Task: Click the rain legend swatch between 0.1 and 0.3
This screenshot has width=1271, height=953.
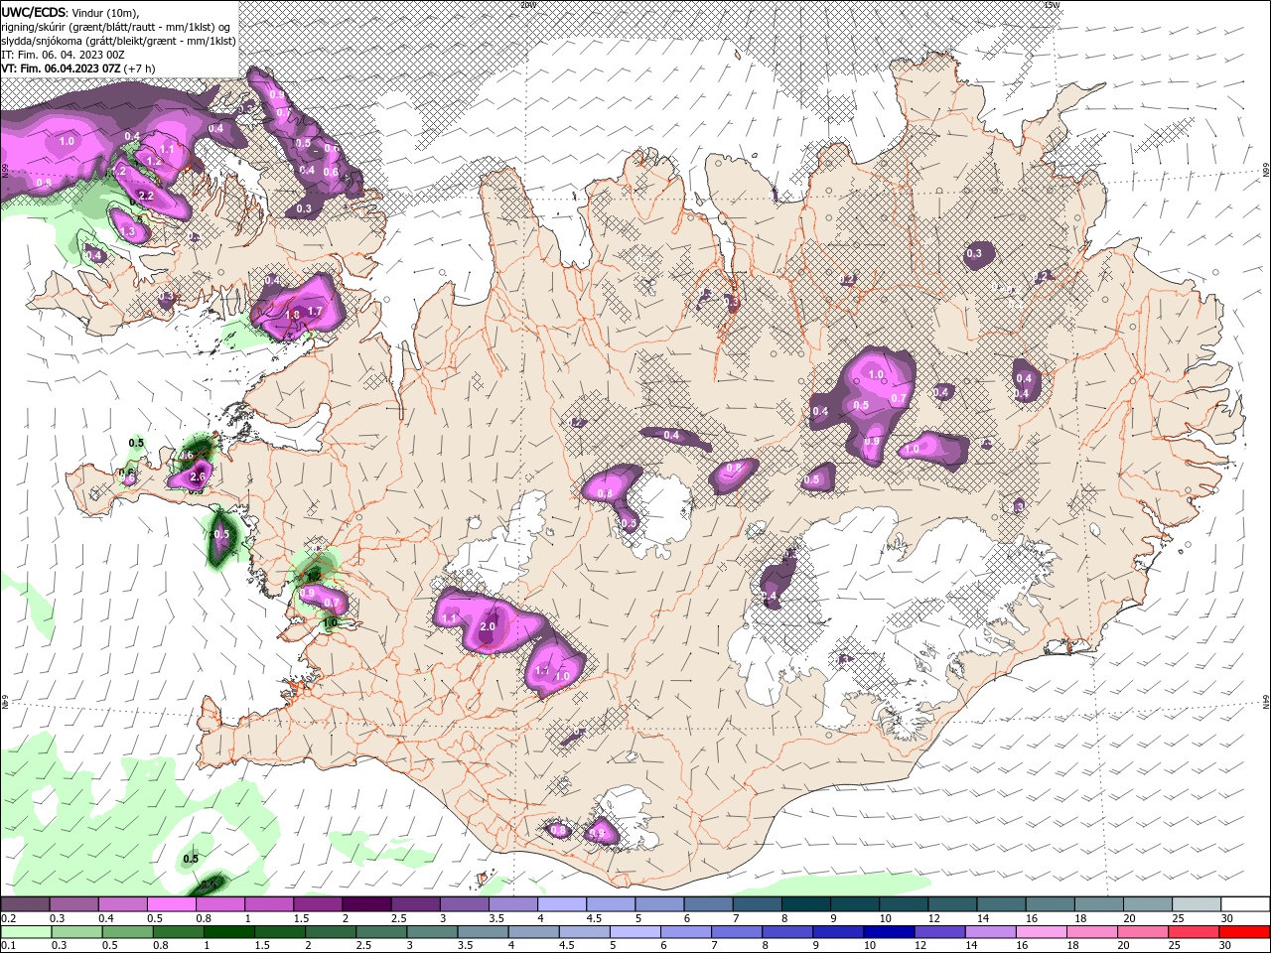Action: 25,932
